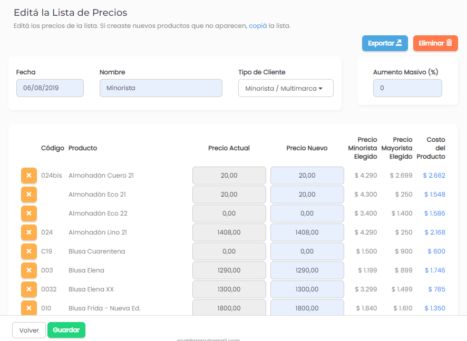467x341 pixels.
Task: Remove the Blusa Elena XX row
Action: [x=29, y=289]
